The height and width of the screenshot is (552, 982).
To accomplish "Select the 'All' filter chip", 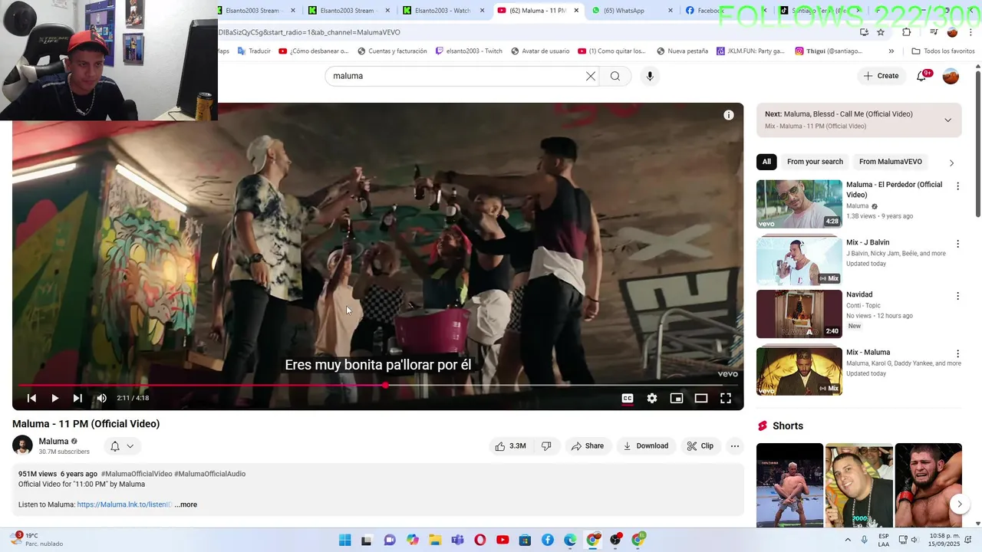I will pyautogui.click(x=766, y=162).
